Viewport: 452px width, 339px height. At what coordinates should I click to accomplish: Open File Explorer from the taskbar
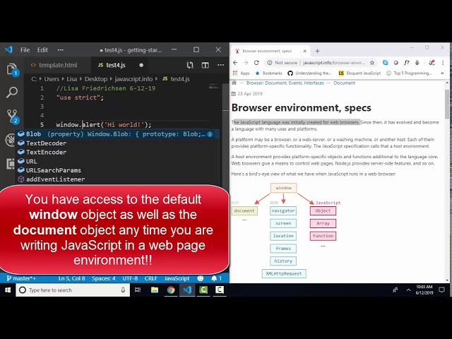click(x=155, y=290)
